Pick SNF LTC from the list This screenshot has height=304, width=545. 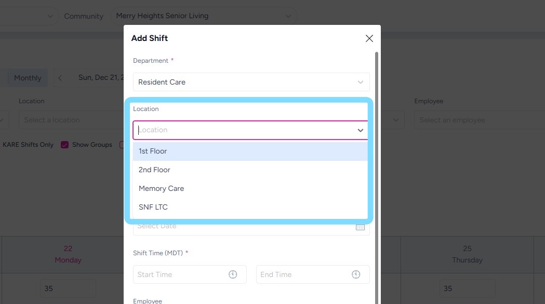point(153,207)
